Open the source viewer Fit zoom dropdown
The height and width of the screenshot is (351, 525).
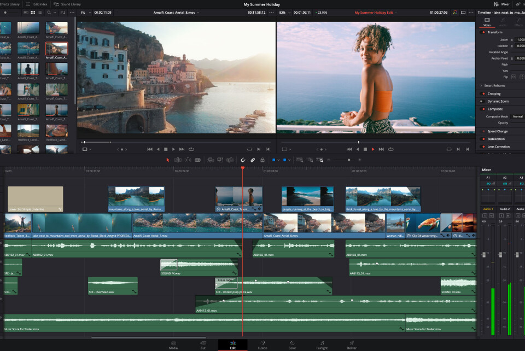83,11
